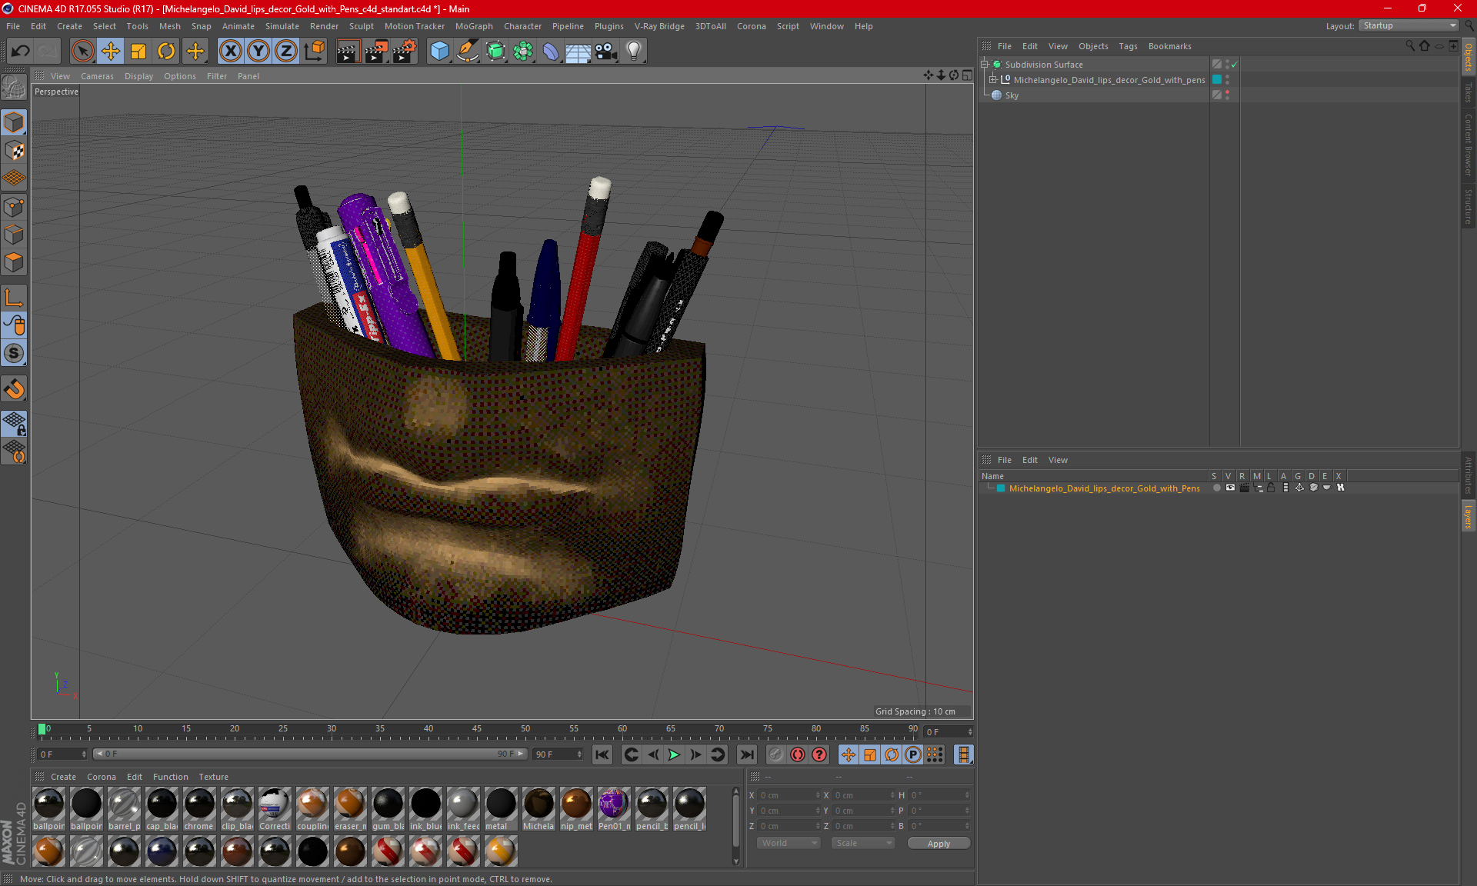
Task: Open the material manager Texture menu
Action: (x=213, y=777)
